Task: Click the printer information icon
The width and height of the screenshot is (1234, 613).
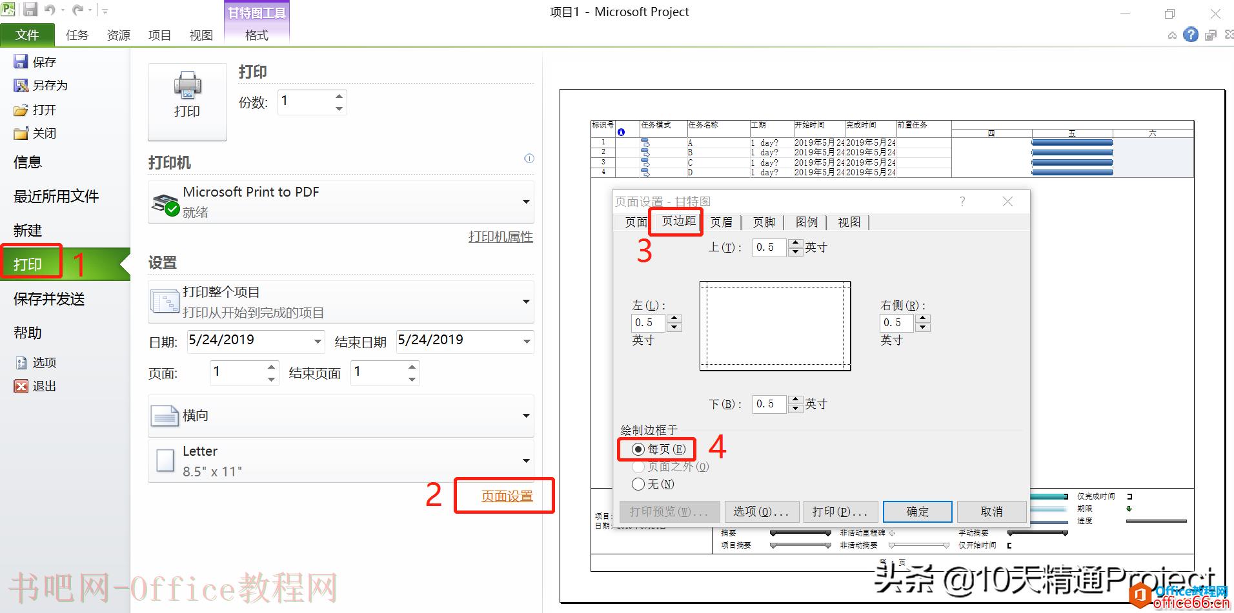Action: 529,159
